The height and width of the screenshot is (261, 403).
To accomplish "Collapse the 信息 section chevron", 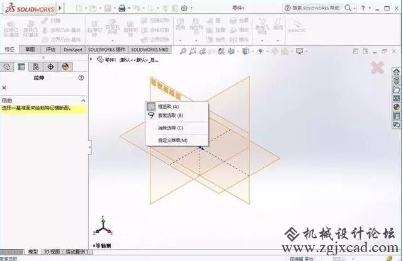I will (83, 101).
